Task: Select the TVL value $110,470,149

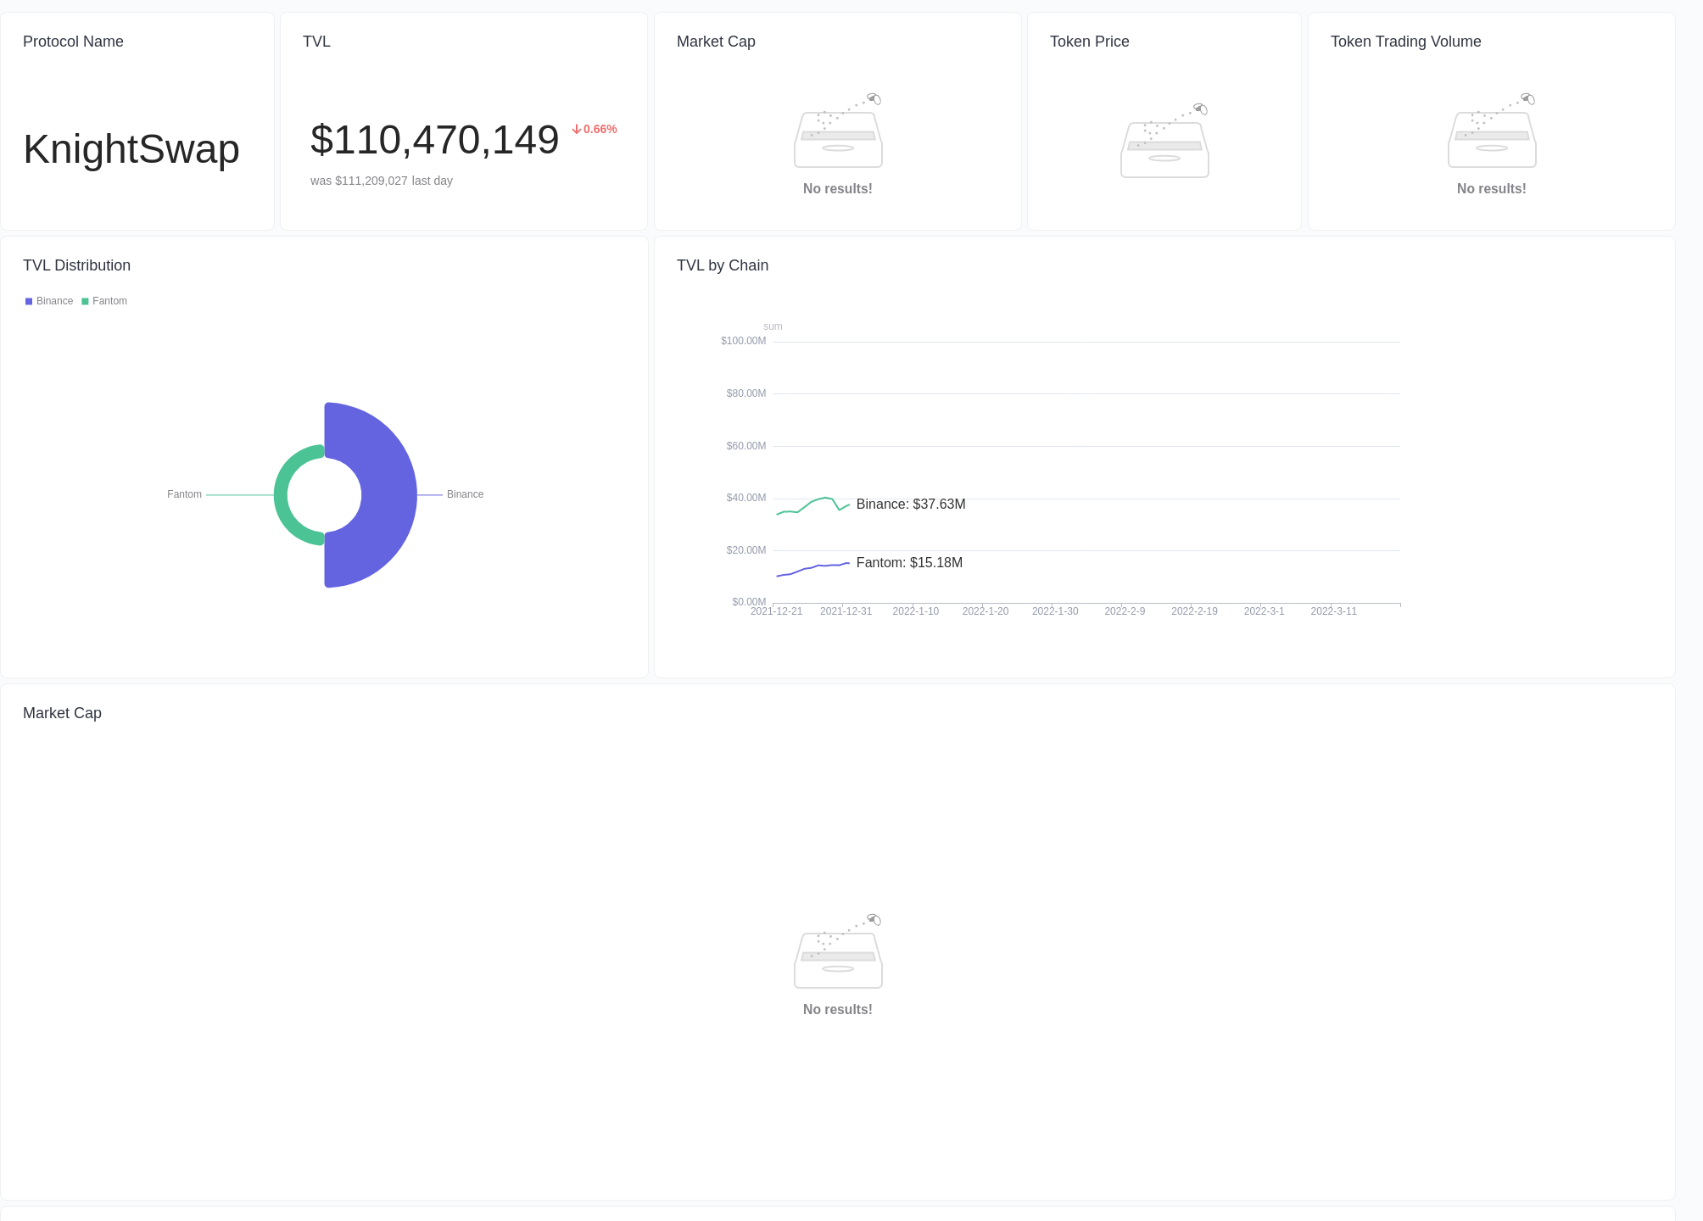Action: 434,140
